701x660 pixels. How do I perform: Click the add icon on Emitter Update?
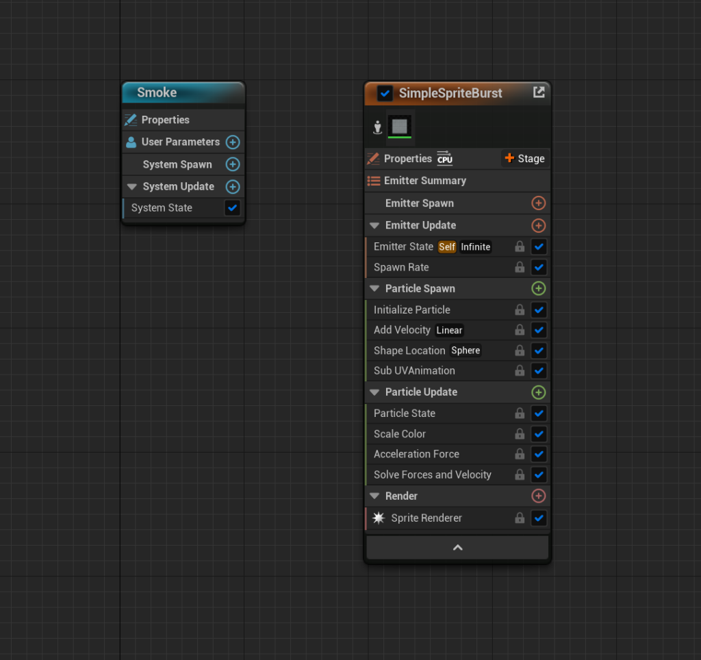(539, 225)
